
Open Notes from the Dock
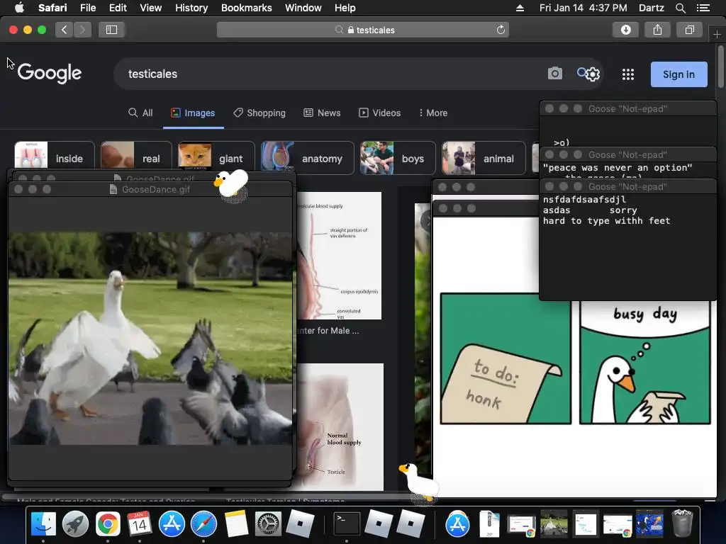click(x=237, y=523)
